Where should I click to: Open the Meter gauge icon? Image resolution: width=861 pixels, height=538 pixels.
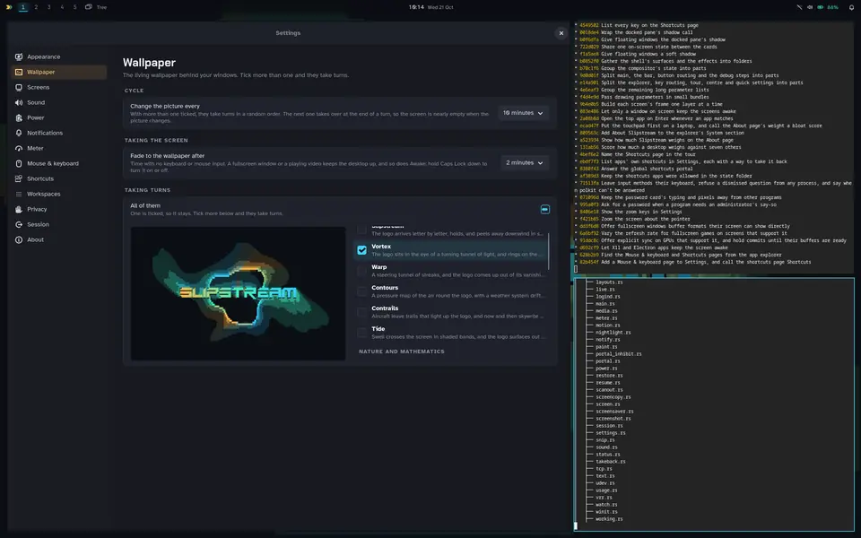pos(19,148)
